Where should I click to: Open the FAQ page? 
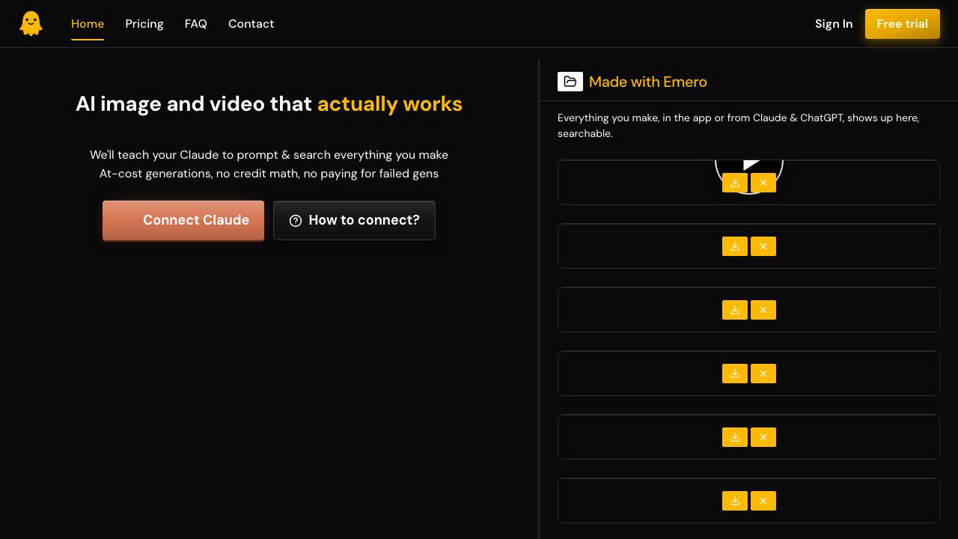click(196, 24)
